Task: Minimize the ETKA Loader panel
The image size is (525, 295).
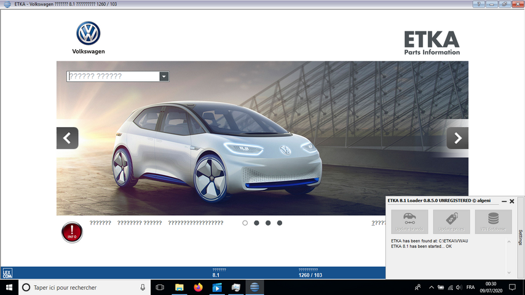Action: [x=504, y=201]
